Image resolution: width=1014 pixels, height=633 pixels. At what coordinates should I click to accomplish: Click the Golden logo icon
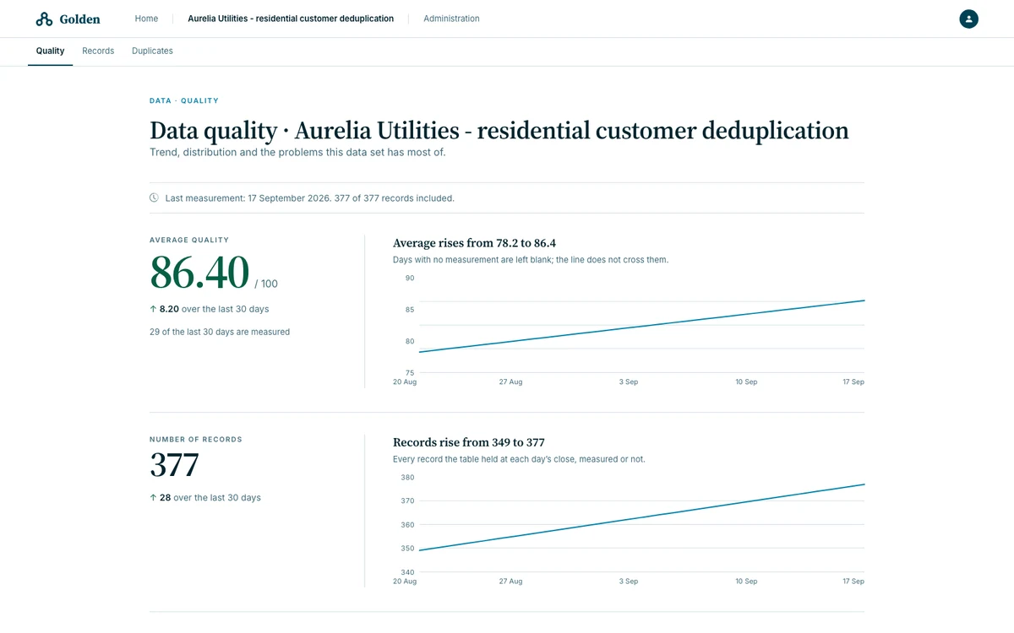pyautogui.click(x=44, y=19)
